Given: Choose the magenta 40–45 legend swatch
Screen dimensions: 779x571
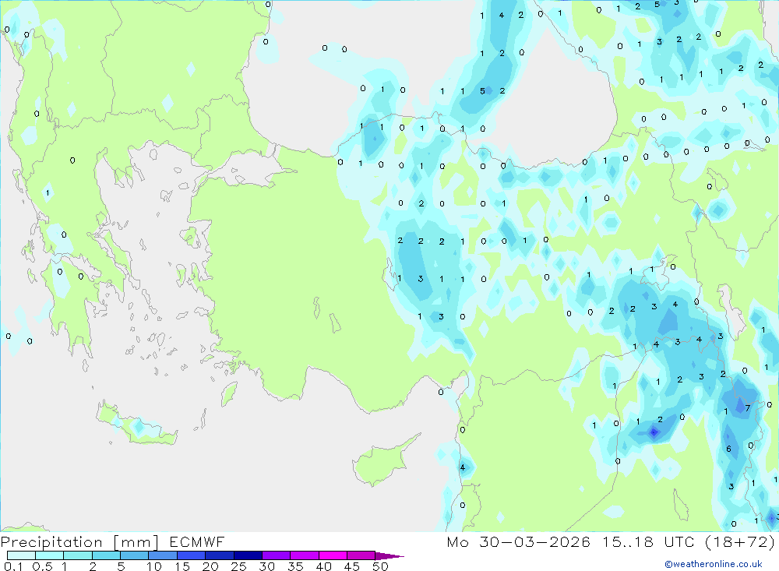Looking at the screenshot, I should (x=333, y=555).
